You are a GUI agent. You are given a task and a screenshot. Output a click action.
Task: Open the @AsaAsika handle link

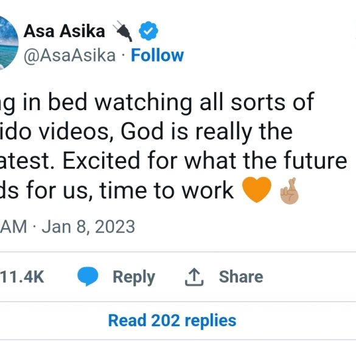[x=69, y=55]
